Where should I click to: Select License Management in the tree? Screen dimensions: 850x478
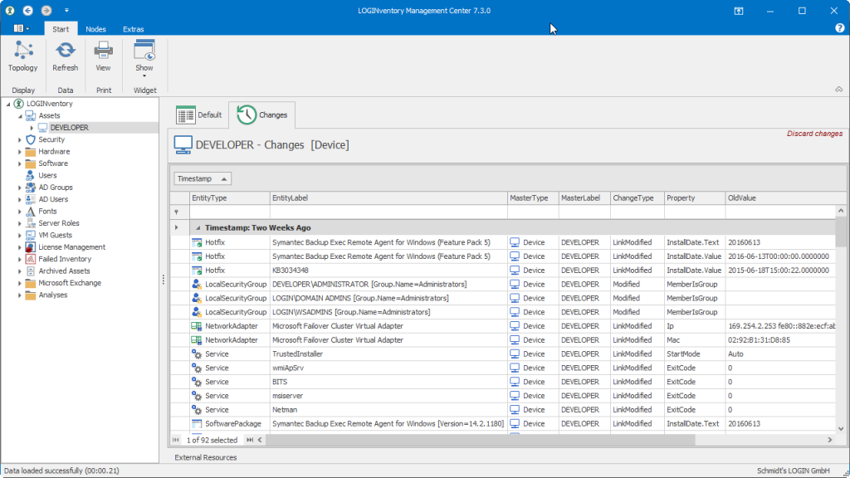click(x=71, y=247)
